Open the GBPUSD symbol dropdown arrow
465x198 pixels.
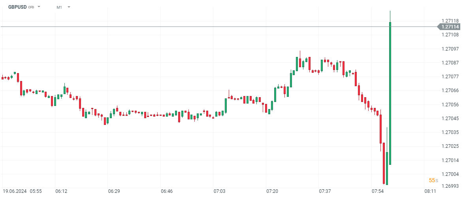coord(39,7)
